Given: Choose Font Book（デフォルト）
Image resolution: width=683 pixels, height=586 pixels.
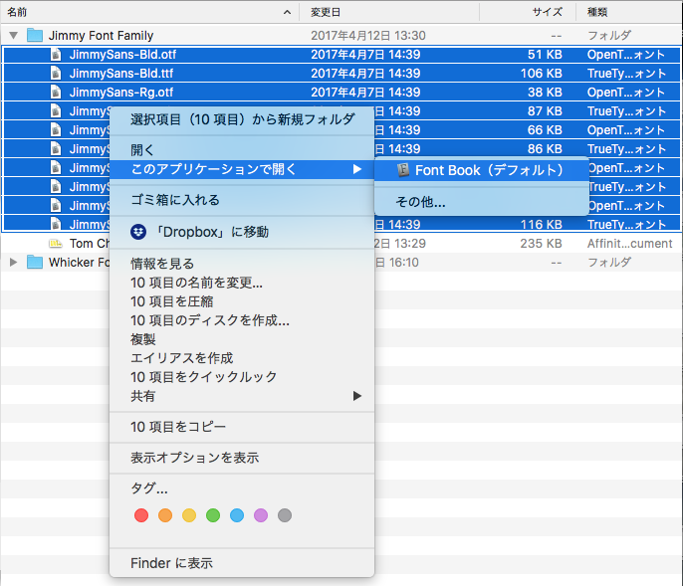Looking at the screenshot, I should coord(481,170).
